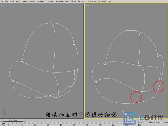Open the Character menu
This screenshot has width=168, height=126.
(x=50, y=1)
